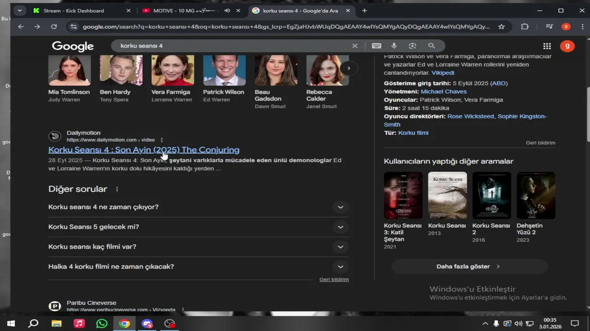Viewport: 590px width, 331px height.
Task: Open Patrick Wilson cast photo
Action: [x=224, y=70]
